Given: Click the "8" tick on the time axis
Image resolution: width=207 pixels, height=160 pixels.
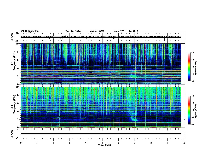Looking at the screenshot, I should pyautogui.click(x=151, y=143).
